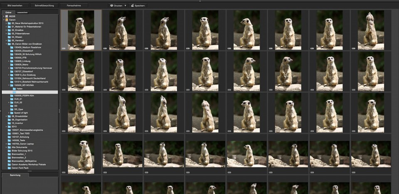Click the Drucken print button
This screenshot has height=194, width=399.
pyautogui.click(x=116, y=5)
